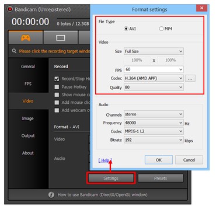Switch to the General sidebar tab
216x210 pixels.
[28, 66]
